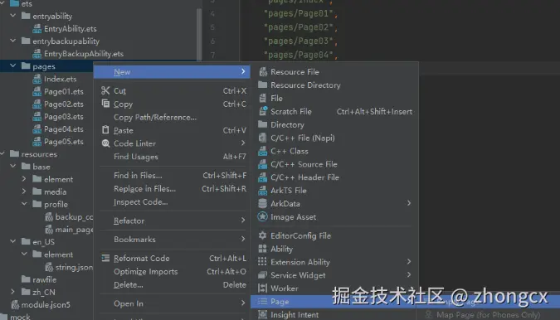Viewport: 560px width, 320px height.
Task: Click the Service Widget icon
Action: [x=263, y=275]
